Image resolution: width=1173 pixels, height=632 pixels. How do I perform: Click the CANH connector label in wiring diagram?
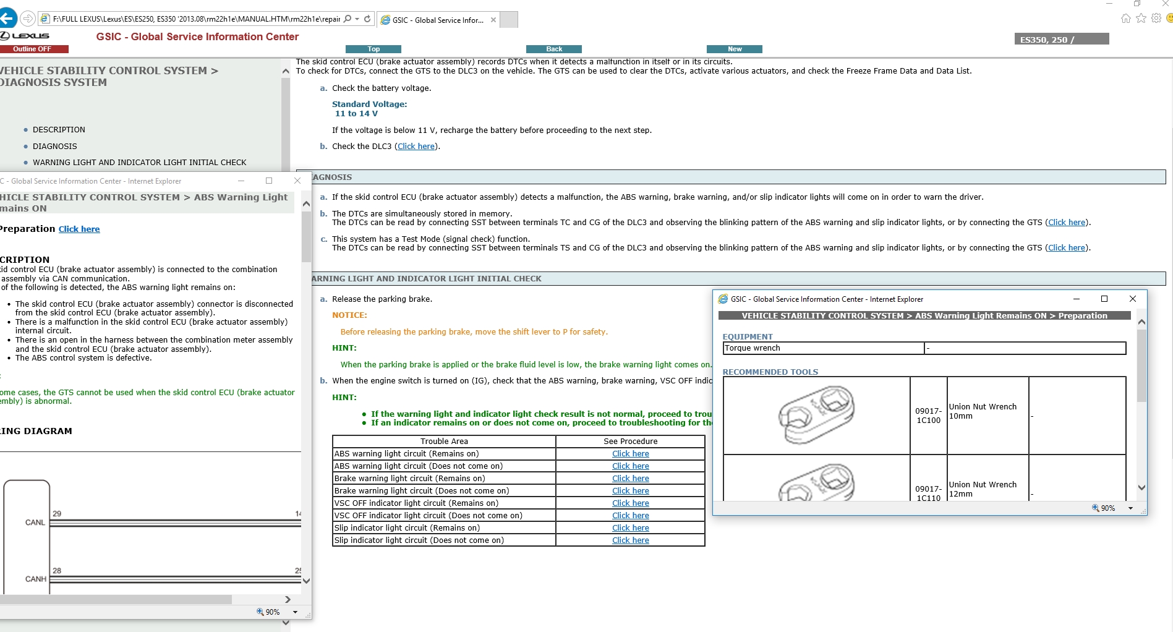(36, 579)
